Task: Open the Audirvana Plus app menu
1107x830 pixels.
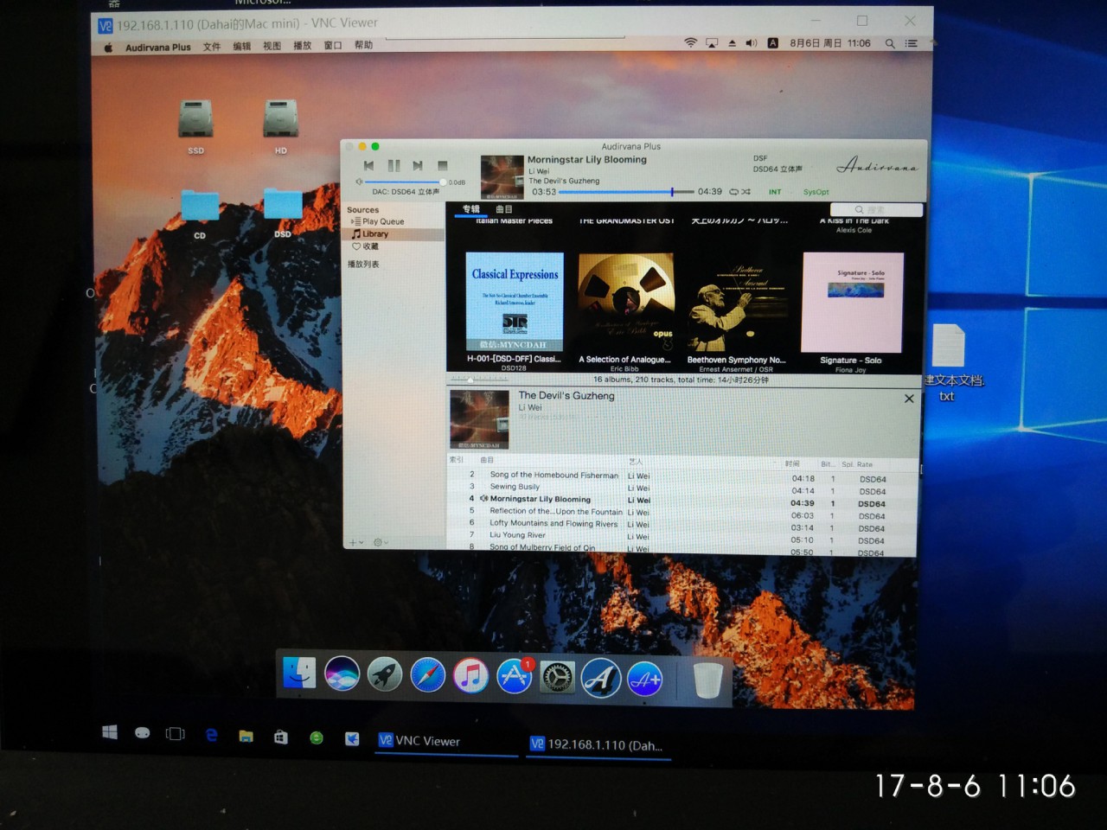Action: pos(157,48)
